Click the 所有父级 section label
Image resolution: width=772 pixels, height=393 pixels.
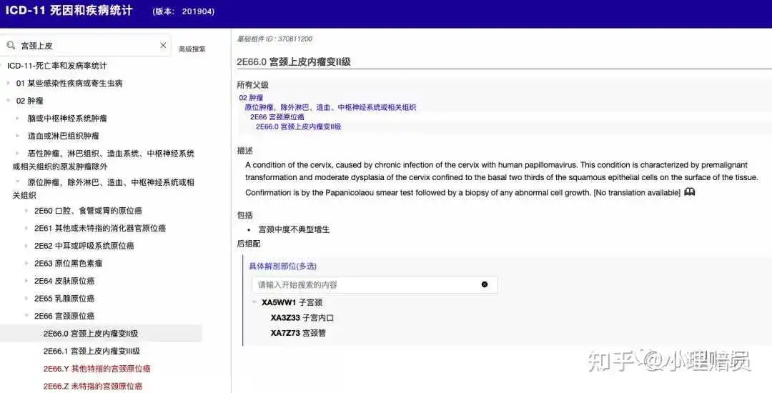(x=252, y=85)
